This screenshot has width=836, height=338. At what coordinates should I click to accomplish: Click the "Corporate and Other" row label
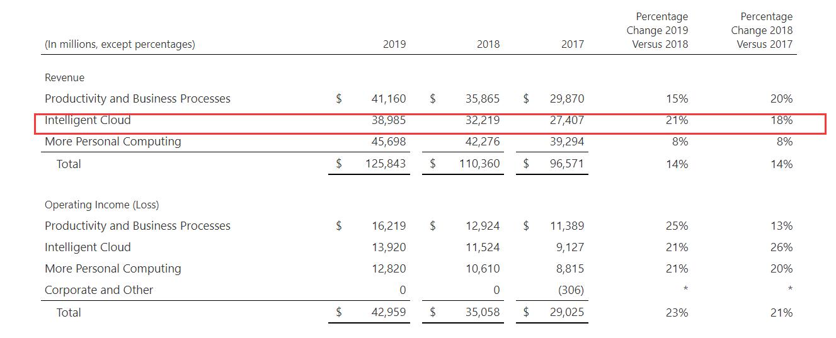(x=99, y=290)
